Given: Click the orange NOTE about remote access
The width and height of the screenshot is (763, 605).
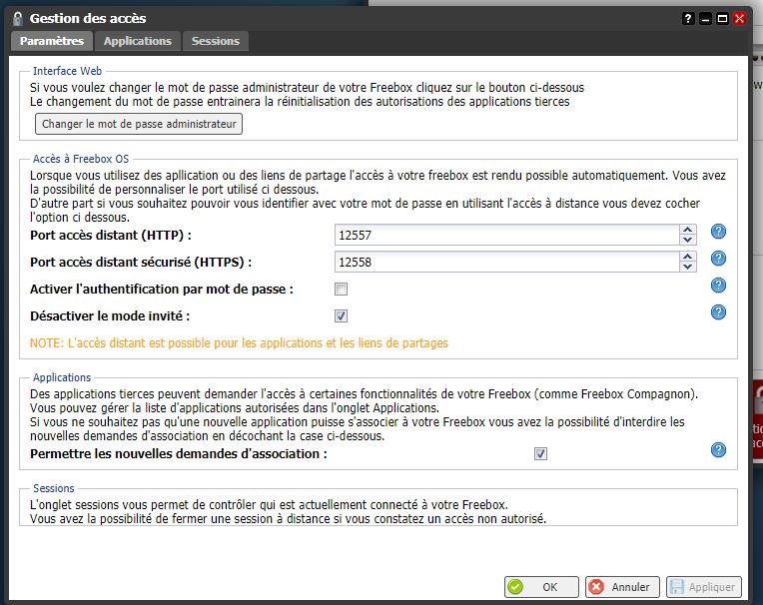Looking at the screenshot, I should [239, 342].
